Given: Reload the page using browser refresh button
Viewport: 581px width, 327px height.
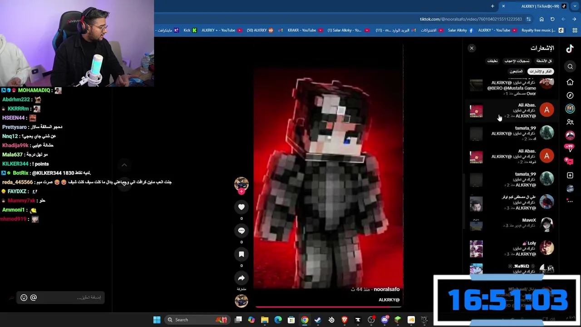Looking at the screenshot, I should pos(552,19).
